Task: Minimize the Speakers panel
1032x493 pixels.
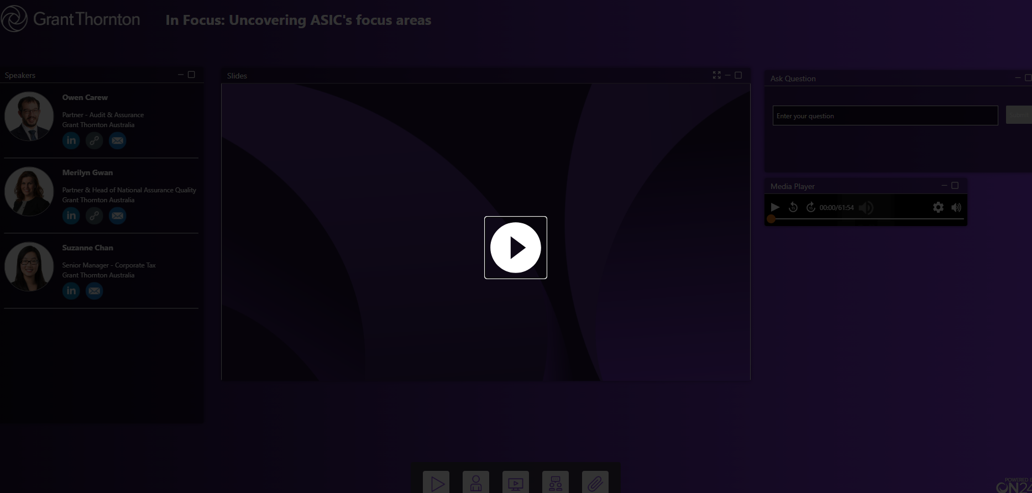Action: point(181,75)
